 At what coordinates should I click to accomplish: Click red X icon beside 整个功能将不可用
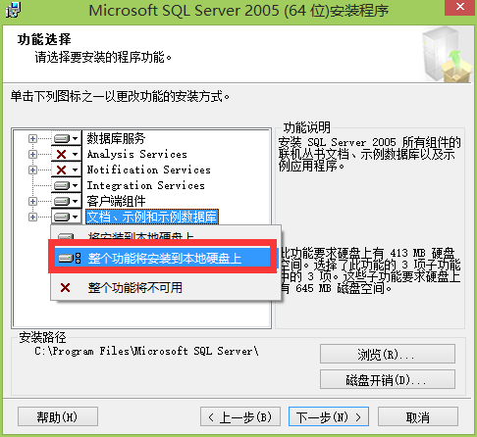[x=65, y=288]
